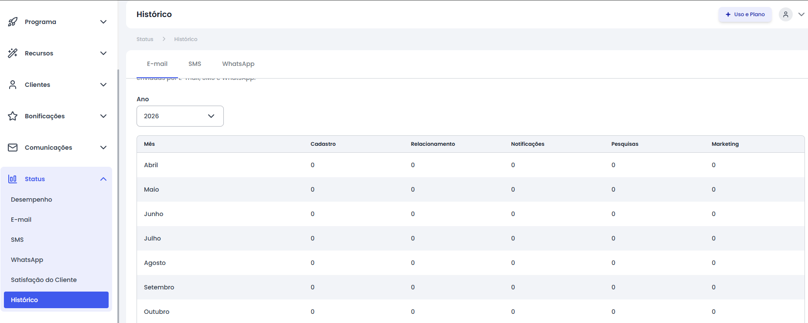Select the Julho row month cell
Screen dimensions: 808x323
[152, 238]
